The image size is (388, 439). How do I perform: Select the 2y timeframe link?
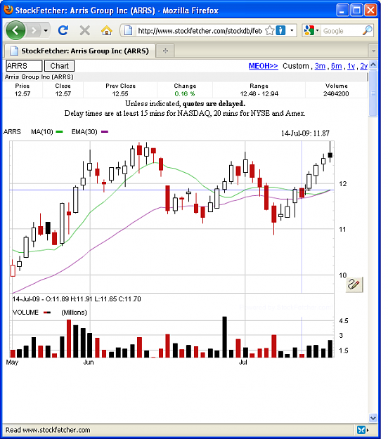363,66
